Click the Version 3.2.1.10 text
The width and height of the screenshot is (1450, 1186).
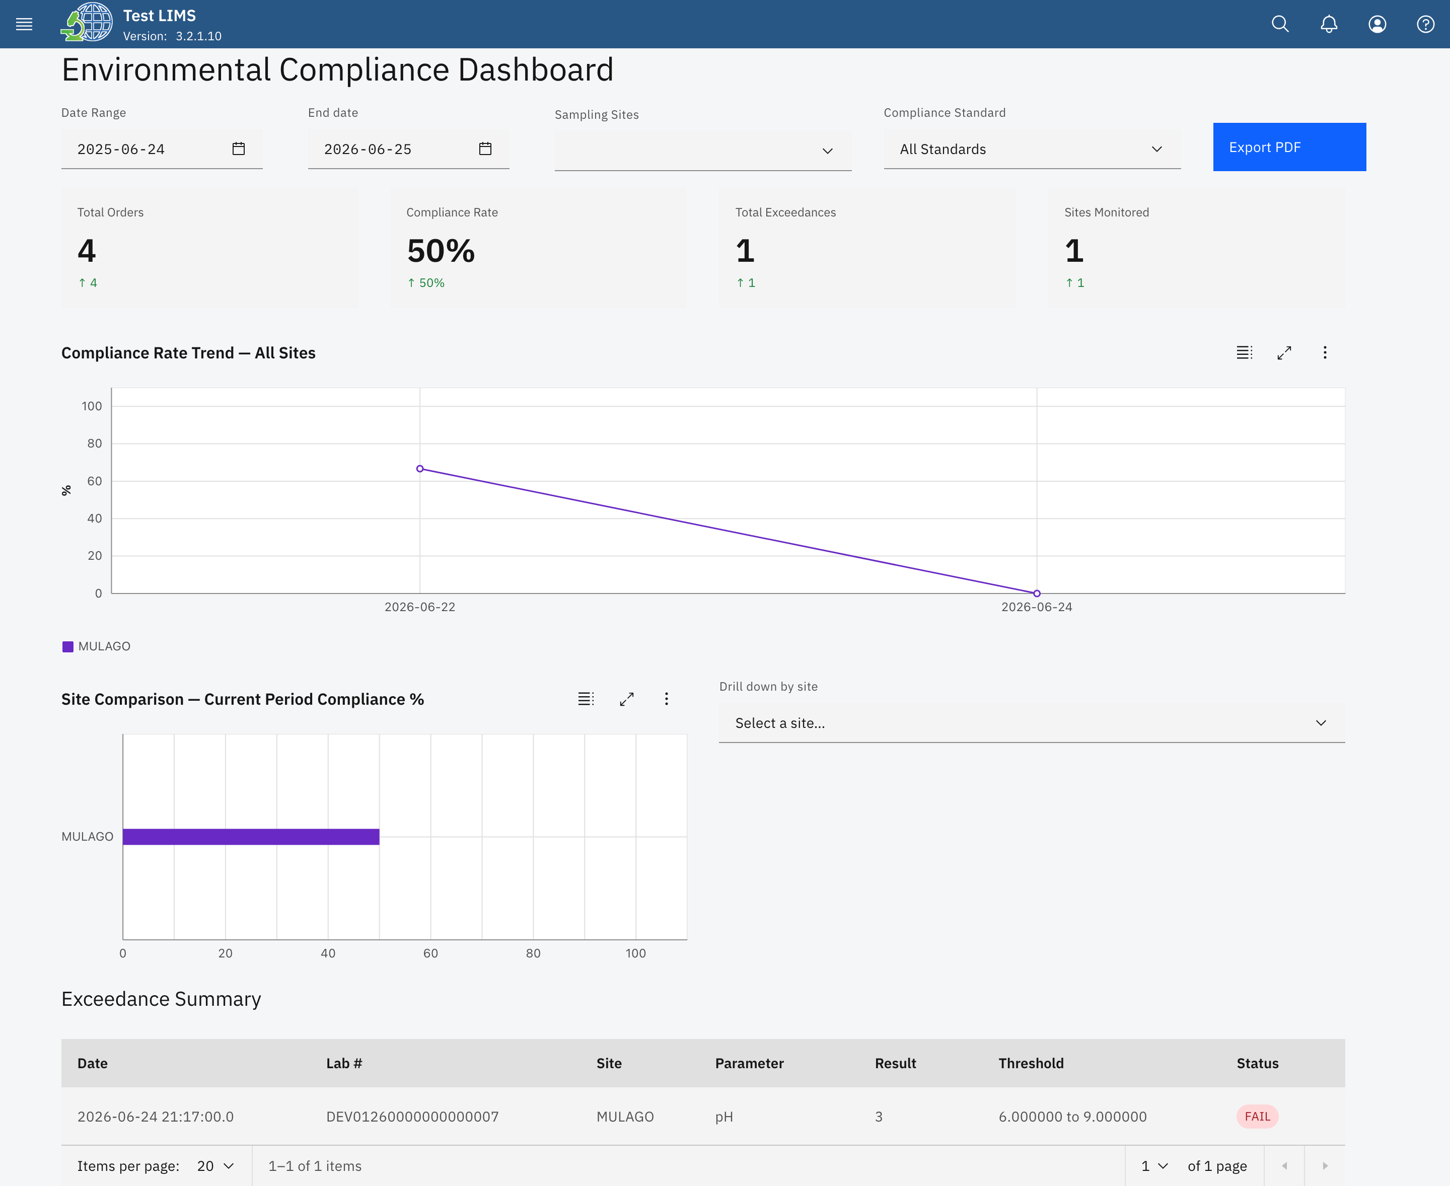(x=172, y=36)
